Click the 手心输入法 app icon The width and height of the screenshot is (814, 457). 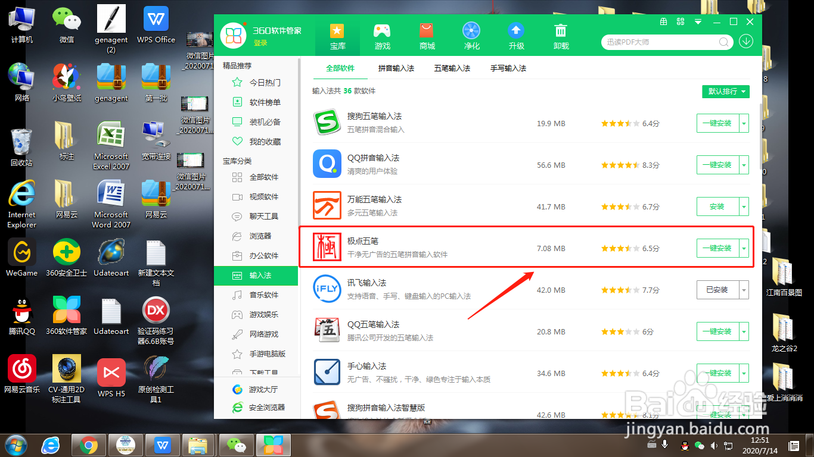327,373
